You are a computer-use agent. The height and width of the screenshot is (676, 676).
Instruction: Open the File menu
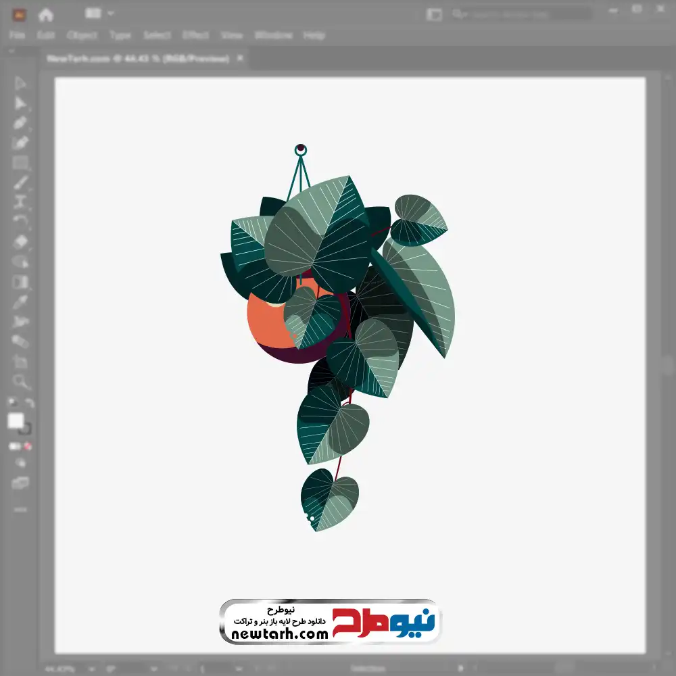tap(17, 35)
